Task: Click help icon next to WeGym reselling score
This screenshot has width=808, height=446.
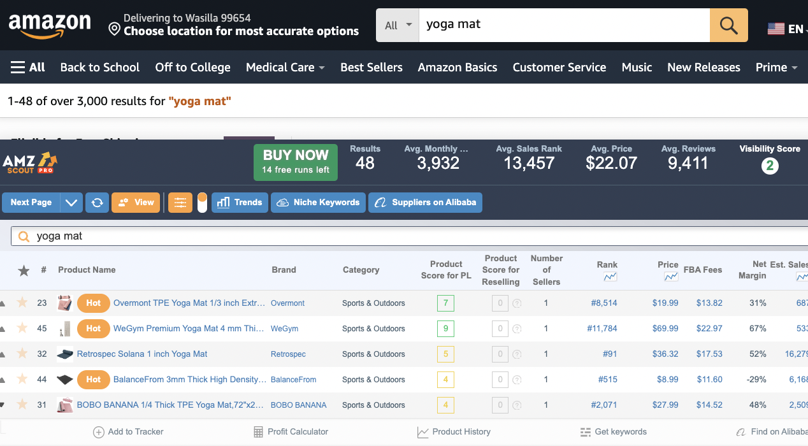Action: (x=517, y=329)
